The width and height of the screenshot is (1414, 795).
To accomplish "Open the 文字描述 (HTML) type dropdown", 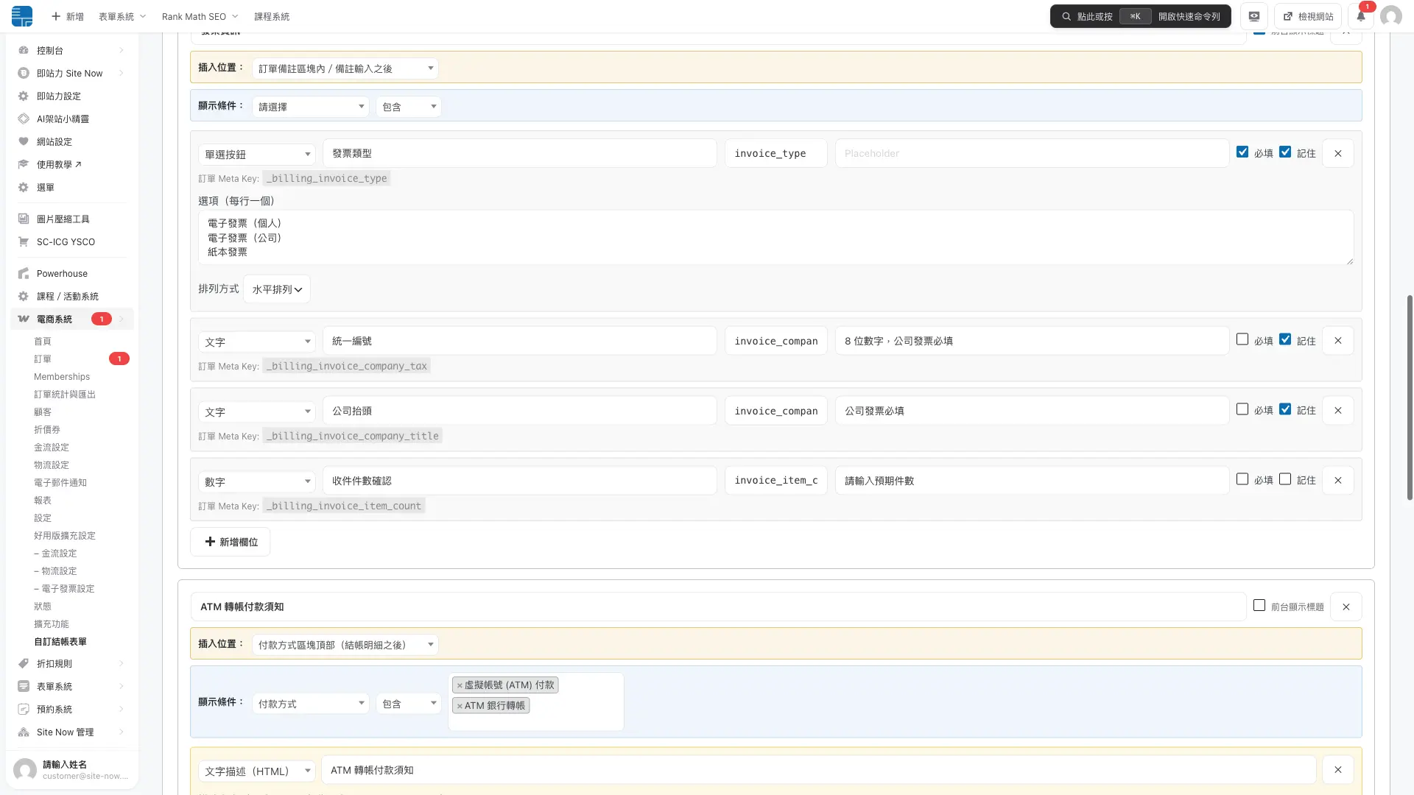I will point(256,771).
